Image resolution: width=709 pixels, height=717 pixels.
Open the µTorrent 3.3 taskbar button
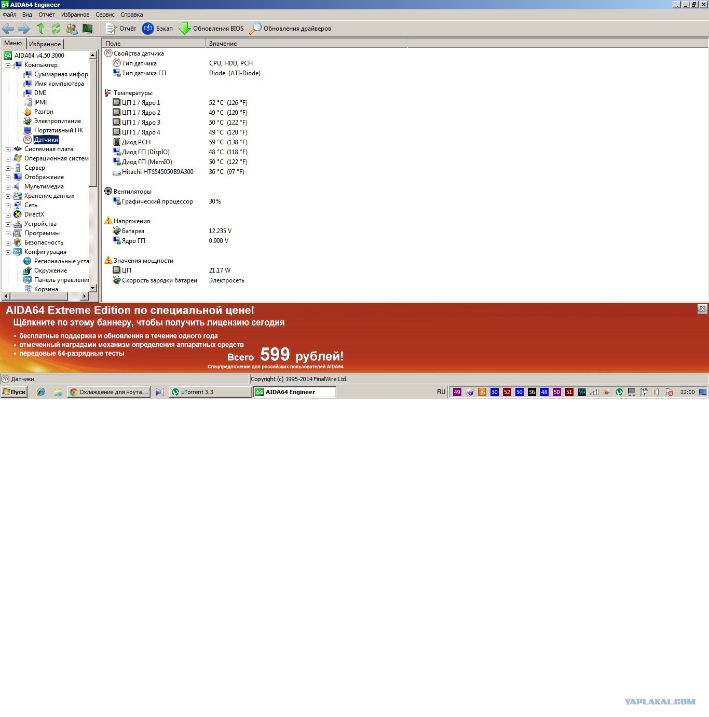click(210, 392)
